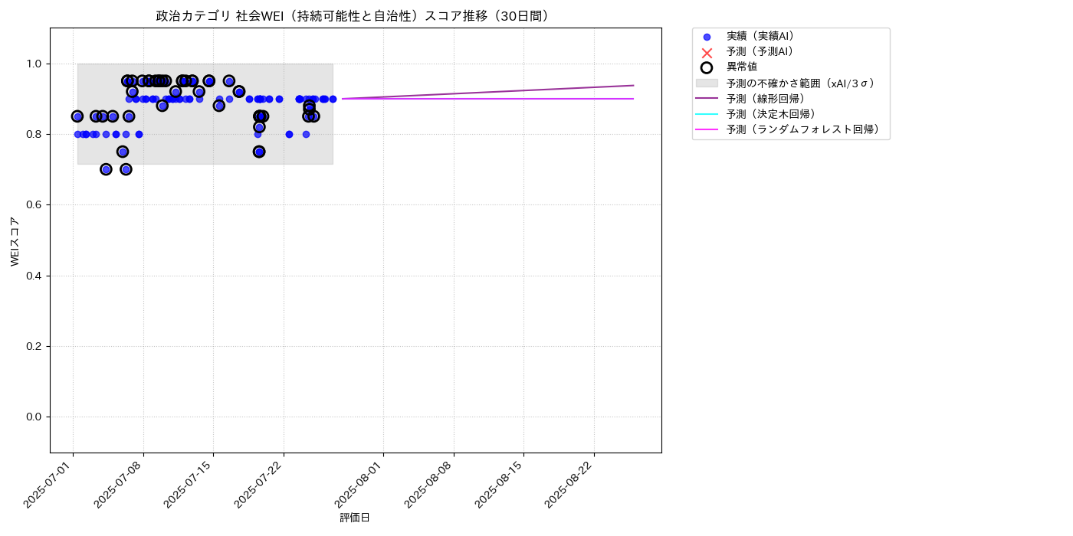Select the 実績（実績AI） legend label
This screenshot has height=536, width=1073.
[760, 36]
